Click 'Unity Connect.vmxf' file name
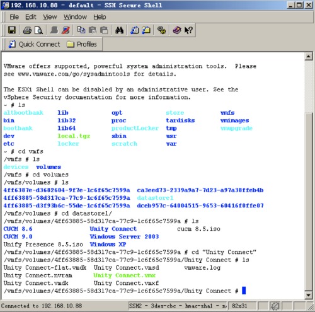The height and width of the screenshot is (312, 315). [126, 283]
